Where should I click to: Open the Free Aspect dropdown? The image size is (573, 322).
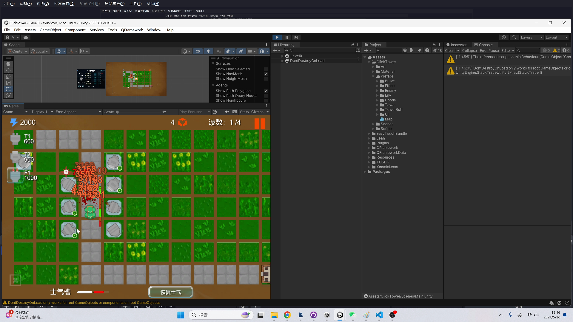(78, 112)
